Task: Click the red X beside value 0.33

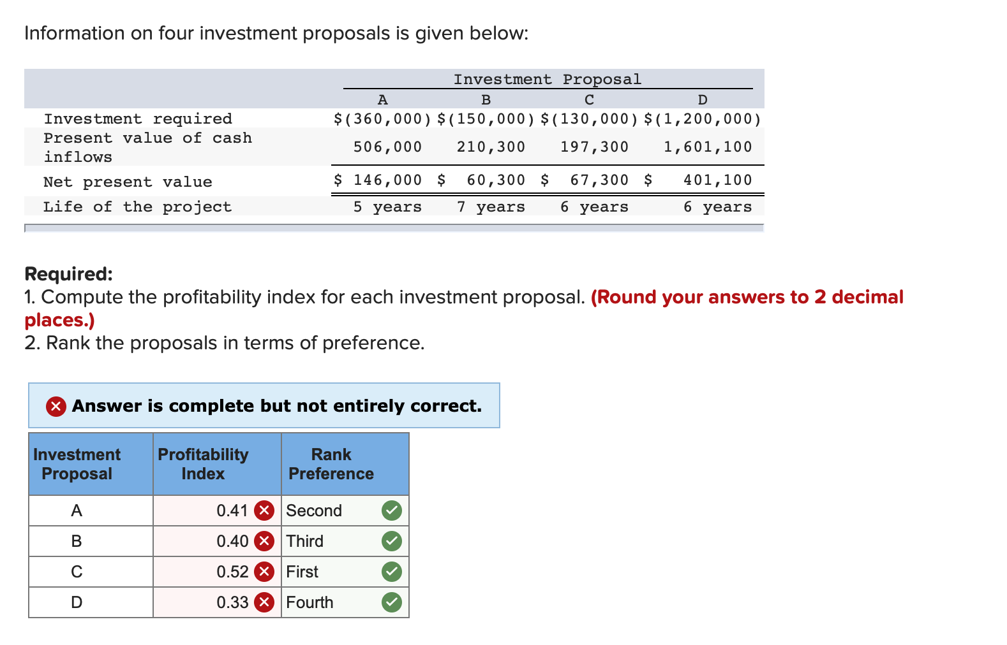Action: pos(262,602)
